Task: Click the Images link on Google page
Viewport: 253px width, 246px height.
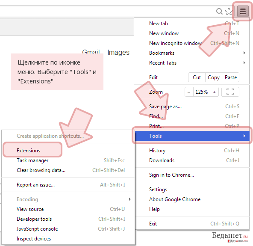Action: pos(118,52)
